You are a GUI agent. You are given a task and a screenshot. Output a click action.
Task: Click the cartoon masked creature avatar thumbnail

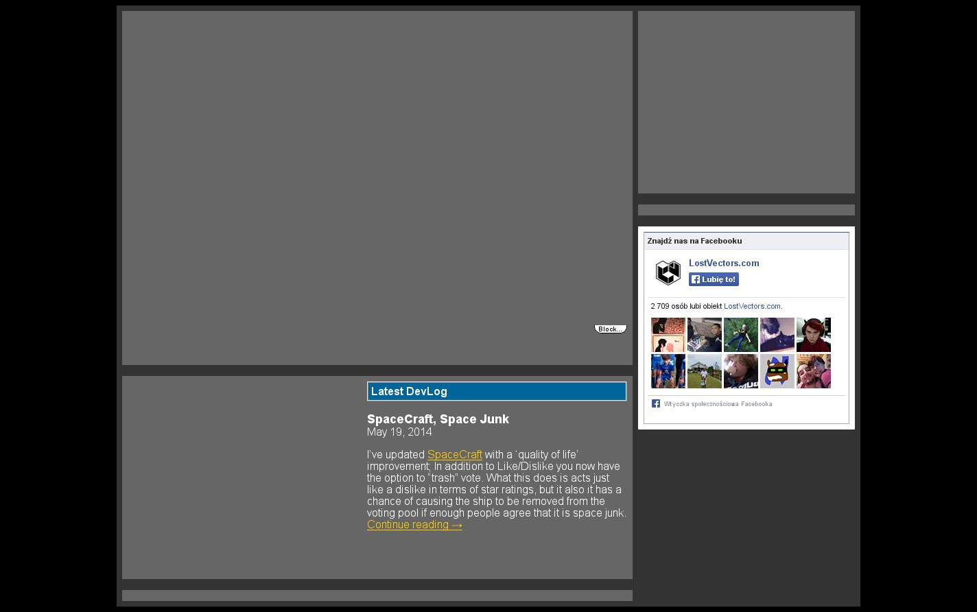(777, 371)
